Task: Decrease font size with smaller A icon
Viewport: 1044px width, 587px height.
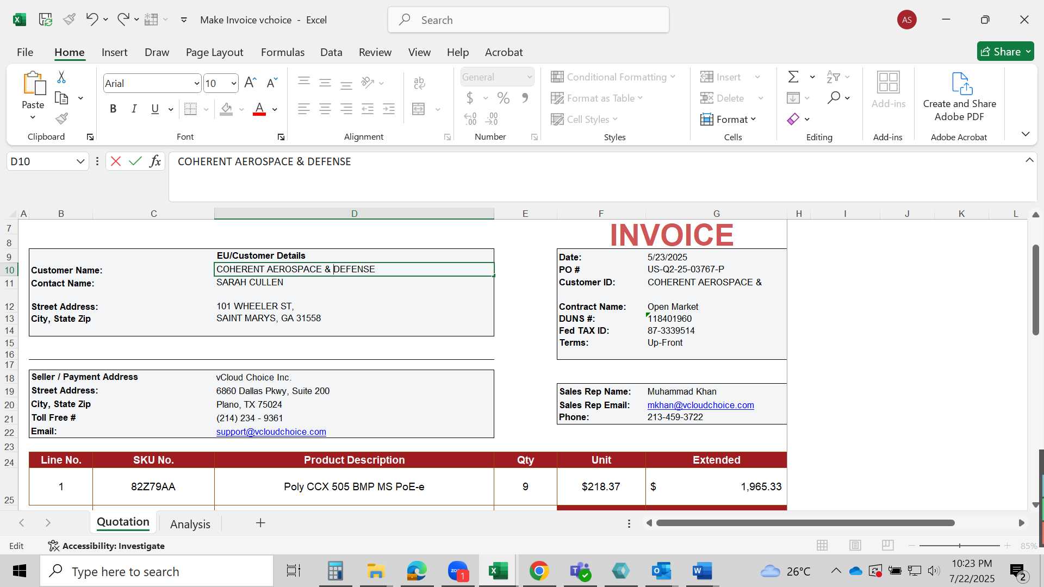Action: click(x=272, y=83)
